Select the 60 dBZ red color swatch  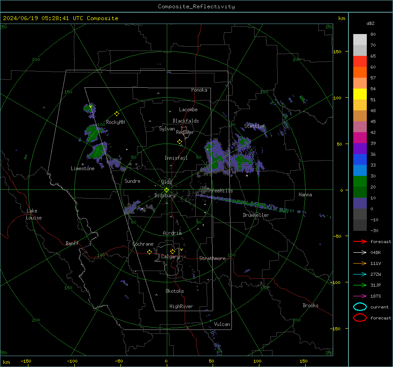360,62
